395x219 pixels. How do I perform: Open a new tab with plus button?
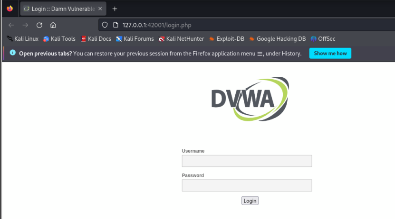tap(115, 9)
